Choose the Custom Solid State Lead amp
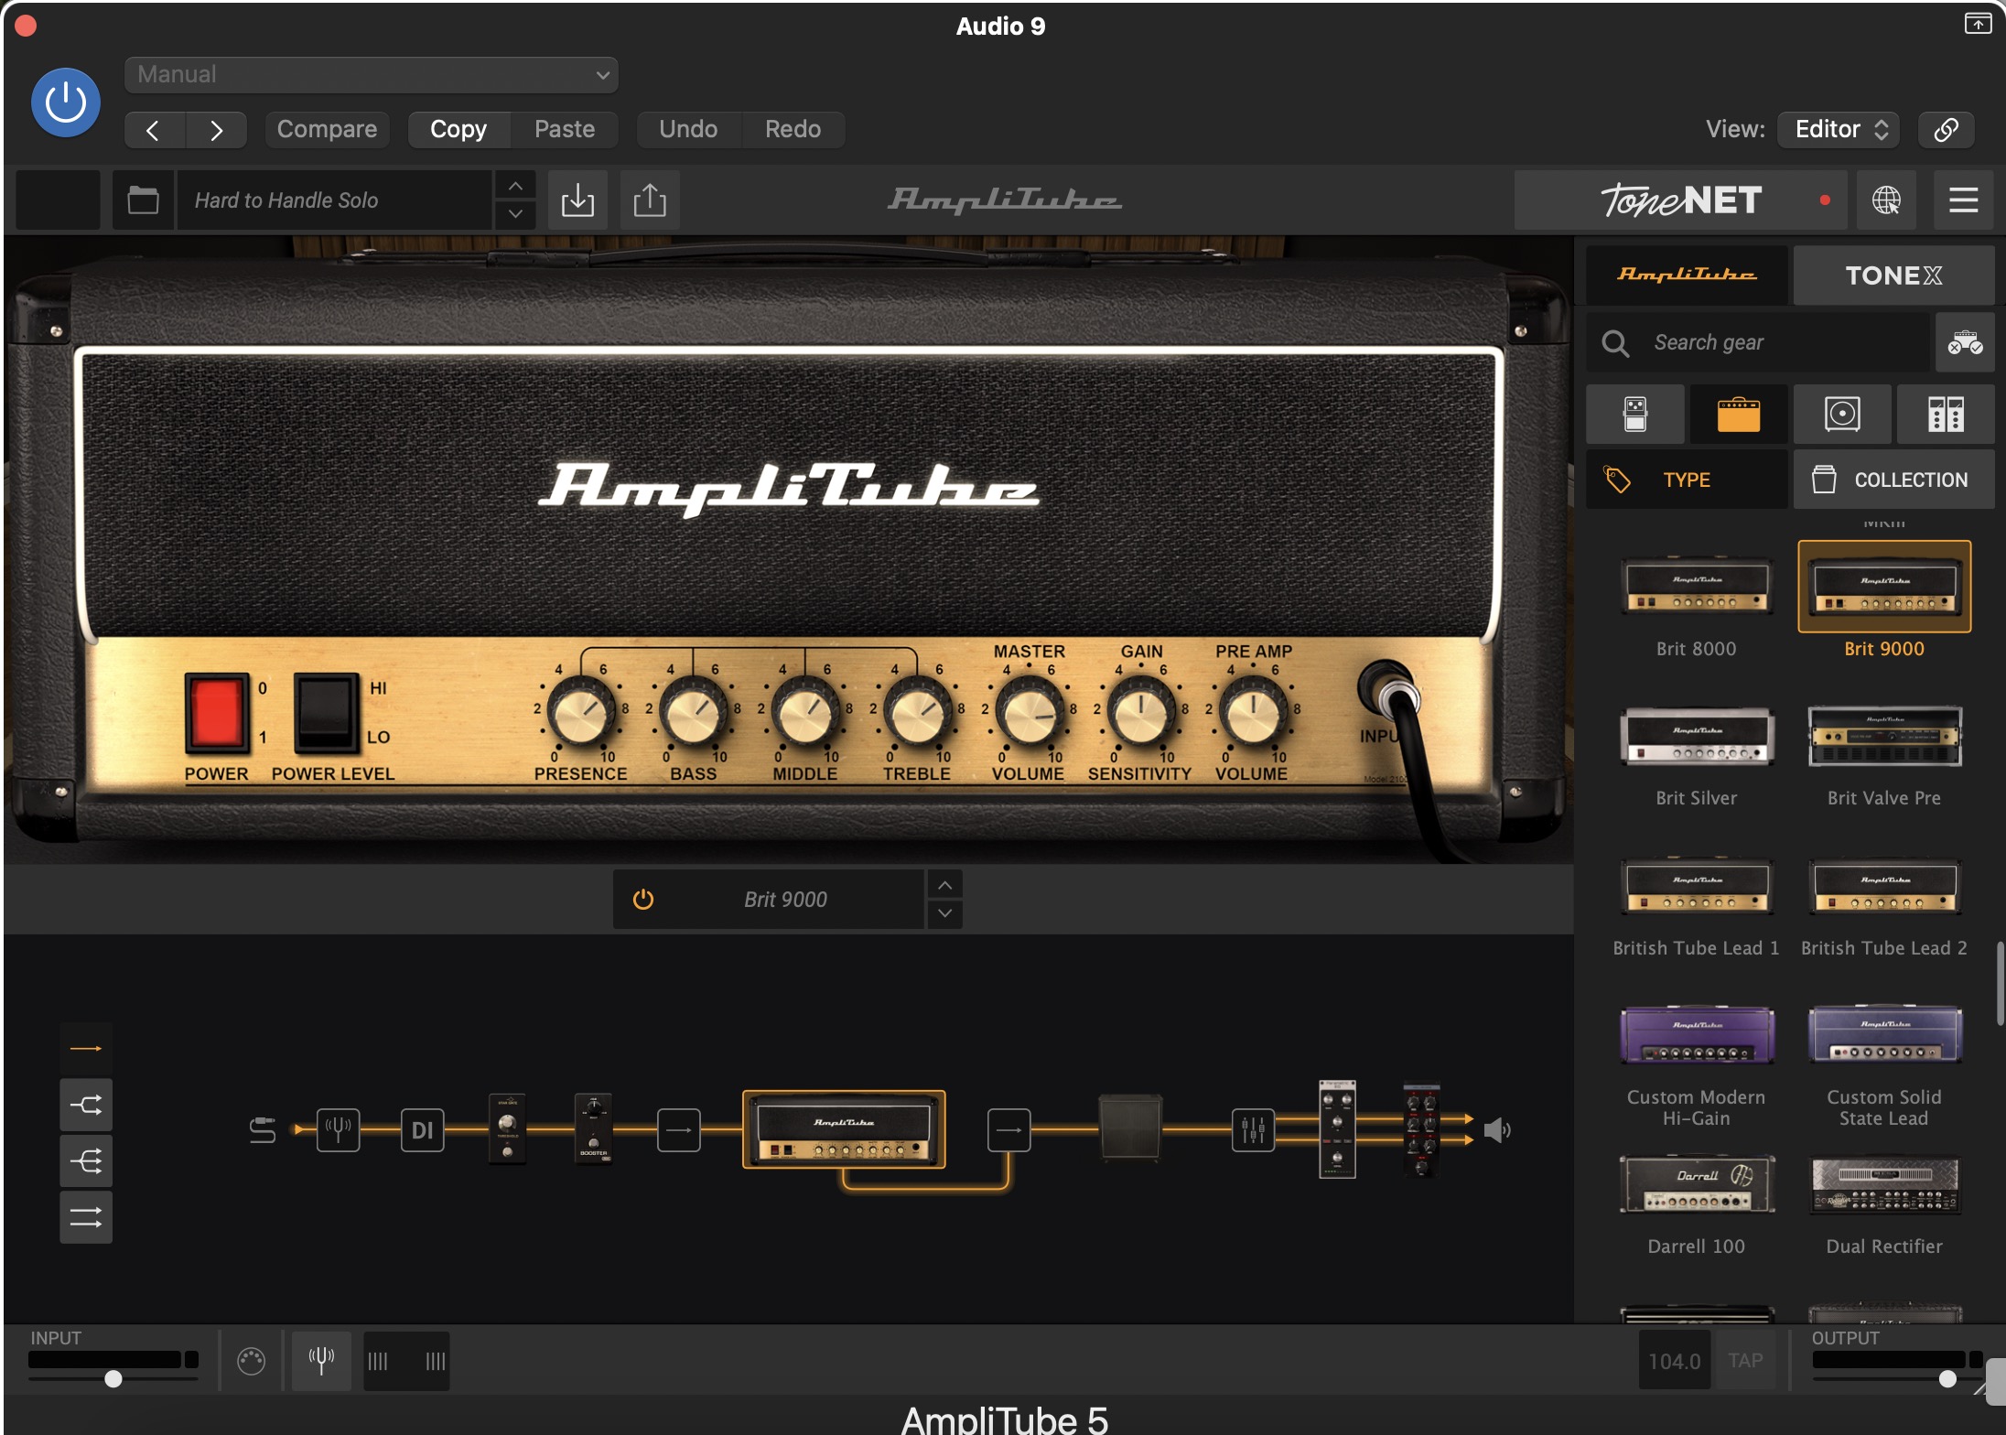This screenshot has height=1435, width=2006. coord(1884,1035)
